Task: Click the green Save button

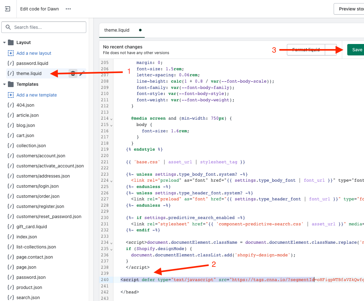Action: 356,50
